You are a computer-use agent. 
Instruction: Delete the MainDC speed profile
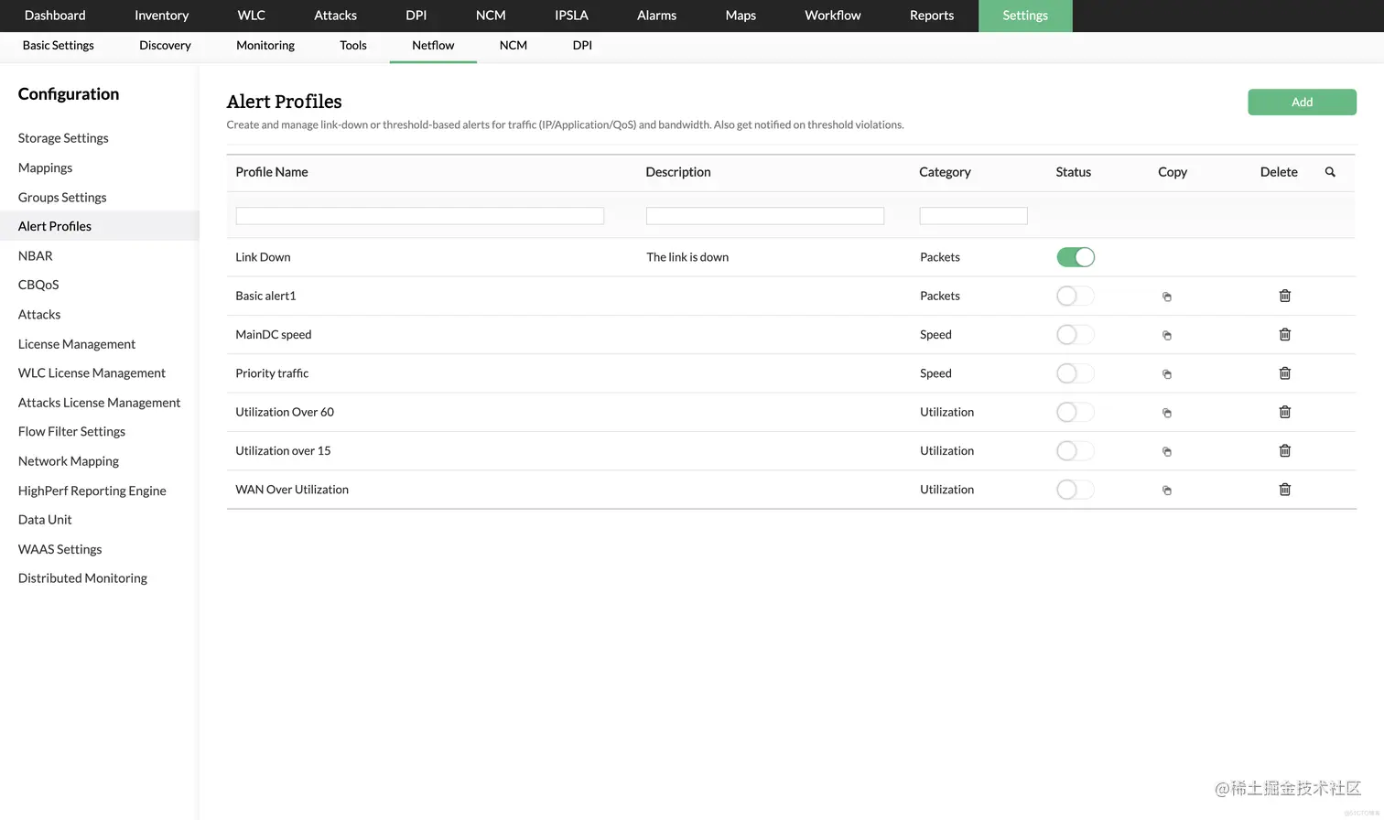(1285, 334)
